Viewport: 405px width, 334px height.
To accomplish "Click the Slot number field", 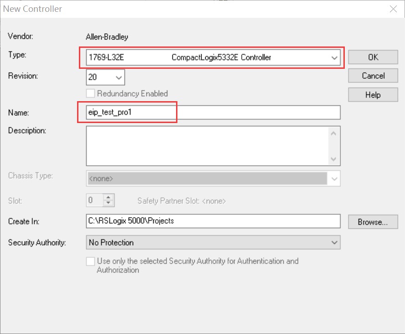I will click(94, 200).
